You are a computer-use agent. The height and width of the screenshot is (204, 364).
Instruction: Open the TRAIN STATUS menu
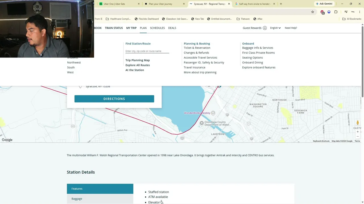click(114, 28)
